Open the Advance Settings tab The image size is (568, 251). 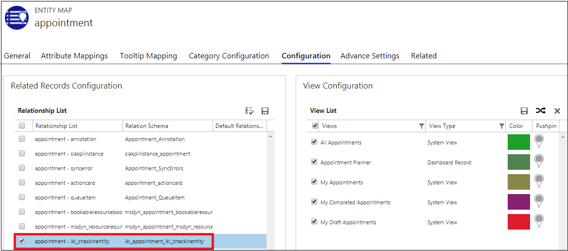pyautogui.click(x=370, y=56)
